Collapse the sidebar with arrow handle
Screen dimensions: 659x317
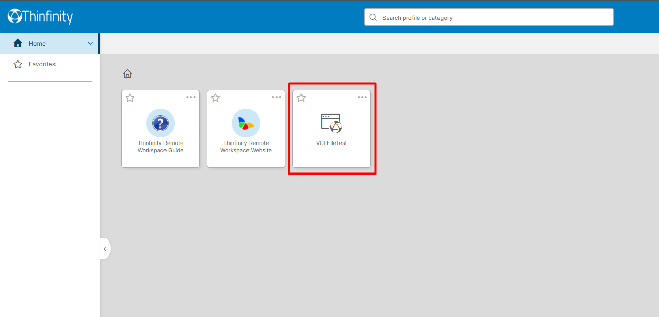(105, 249)
